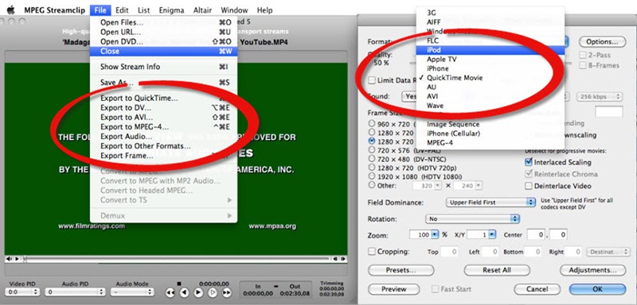Click the small play arrow beside the volume icon
The width and height of the screenshot is (637, 305).
(x=16, y=258)
